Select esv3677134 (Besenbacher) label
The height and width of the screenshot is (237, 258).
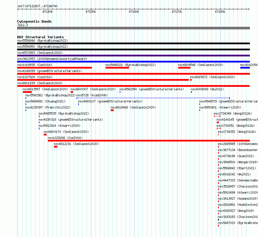coord(238,150)
